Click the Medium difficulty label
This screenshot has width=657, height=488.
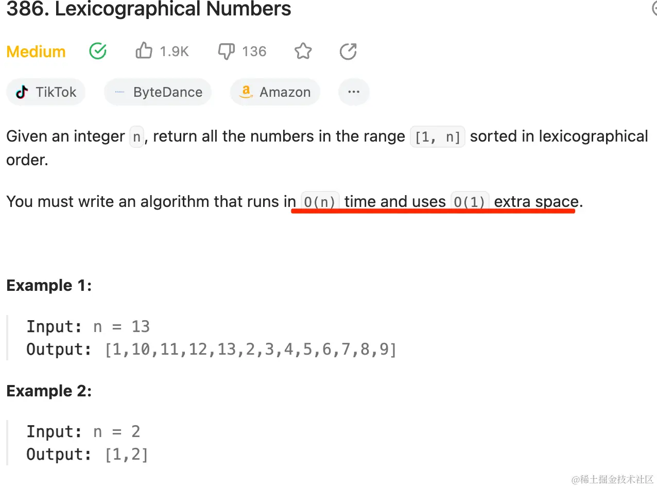click(x=36, y=51)
